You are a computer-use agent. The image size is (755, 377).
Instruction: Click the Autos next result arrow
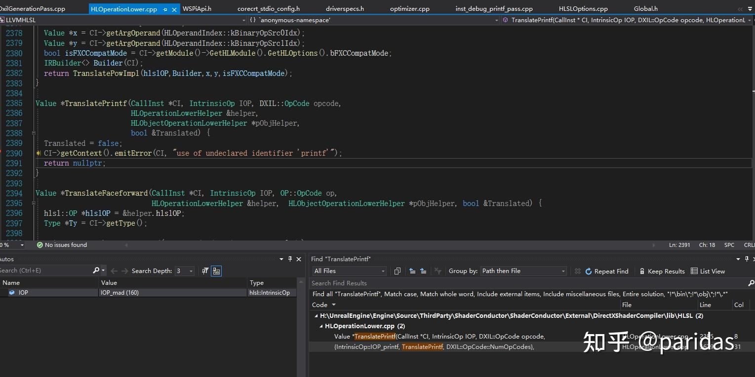tap(125, 271)
